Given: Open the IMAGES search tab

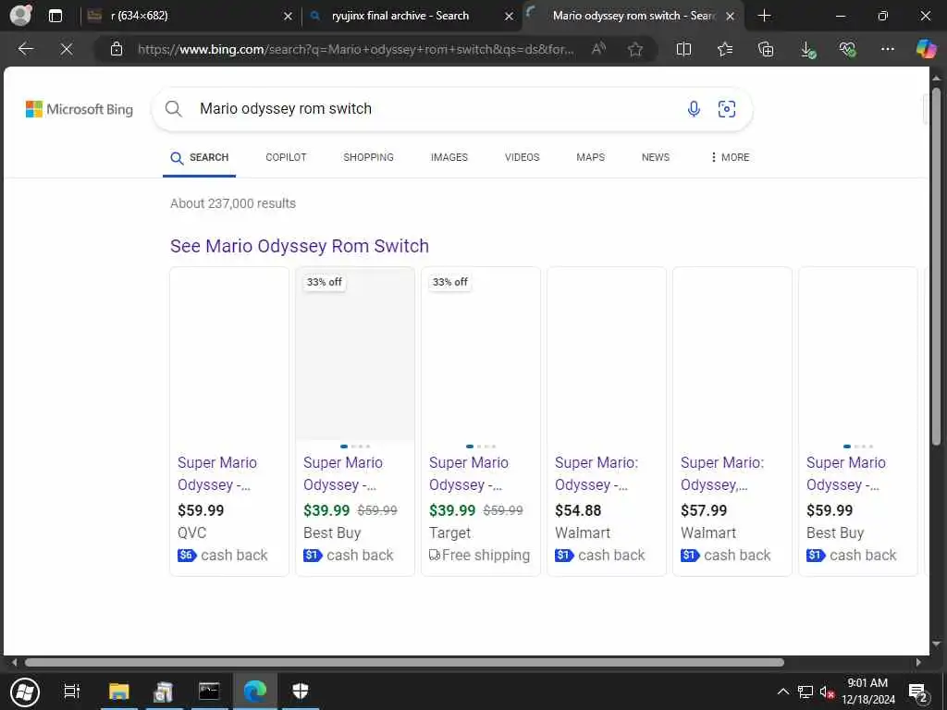Looking at the screenshot, I should tap(449, 157).
